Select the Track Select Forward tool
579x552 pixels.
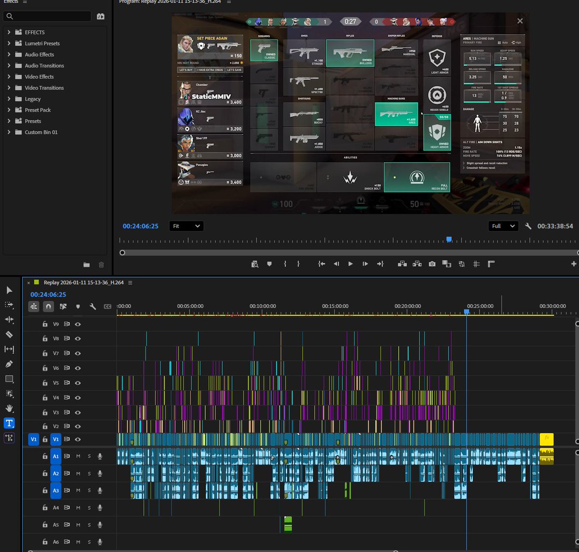point(9,305)
